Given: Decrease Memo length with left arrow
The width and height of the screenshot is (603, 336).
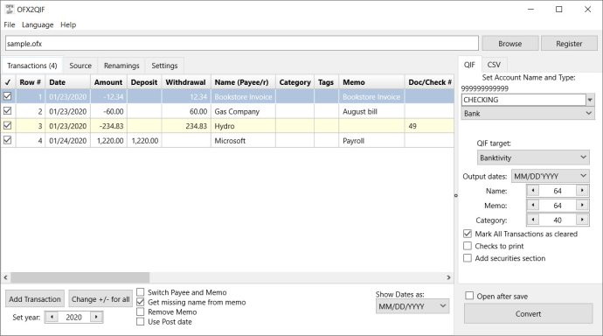Looking at the screenshot, I should click(x=532, y=205).
